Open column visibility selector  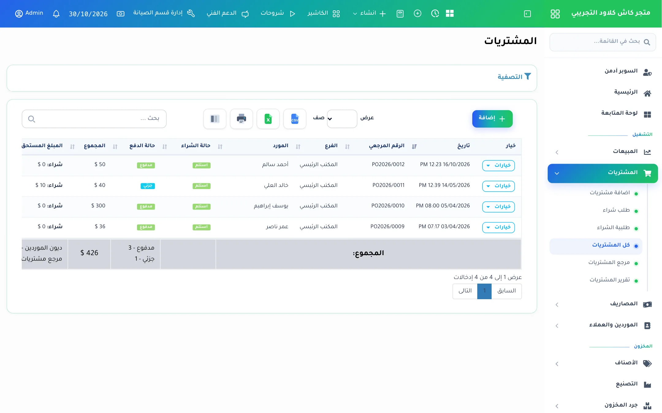point(215,119)
